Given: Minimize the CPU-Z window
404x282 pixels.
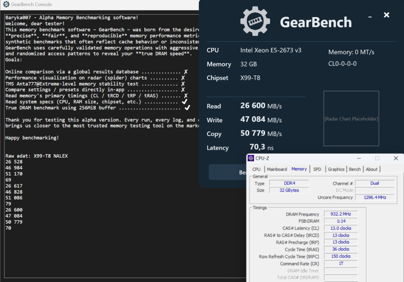Looking at the screenshot, I should point(359,158).
